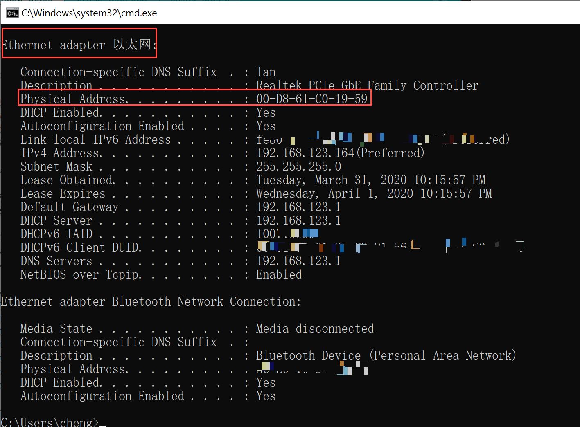Click the highlighted "Ethernet adapter 以太网" heading
The image size is (580, 427).
click(x=79, y=44)
